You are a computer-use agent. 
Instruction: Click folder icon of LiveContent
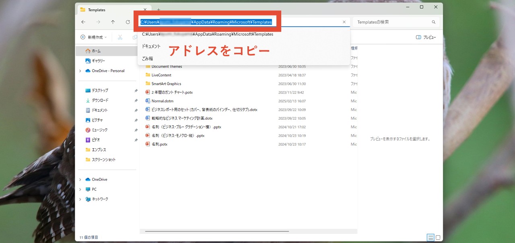pos(148,75)
